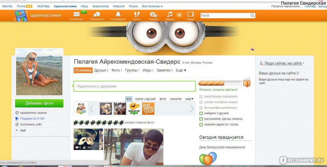Open Видео film icon
Screen dimensions: 327x167
point(191,14)
